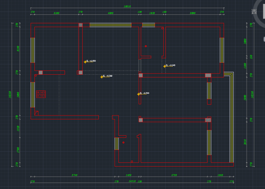Select the left dimension text 1790

click(x=18, y=150)
